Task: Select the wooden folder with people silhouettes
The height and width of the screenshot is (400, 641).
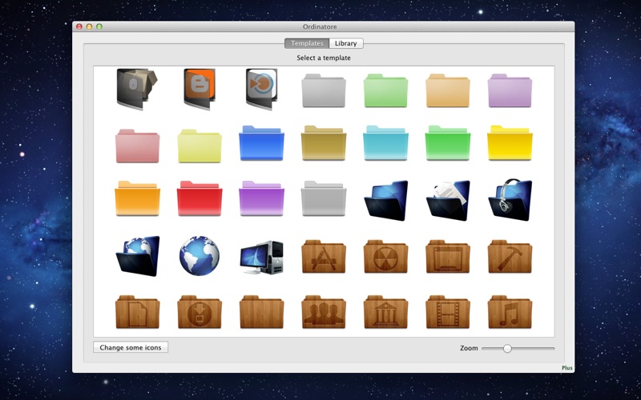Action: coord(324,312)
